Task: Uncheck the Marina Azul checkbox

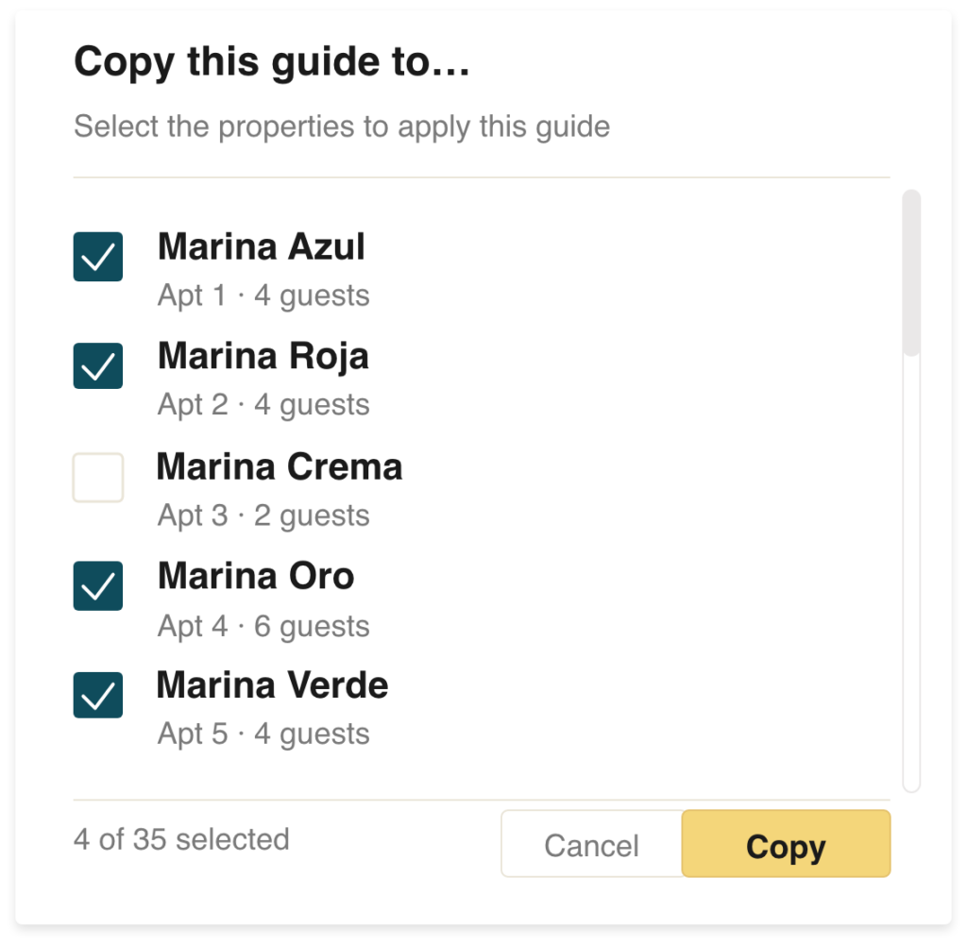Action: pyautogui.click(x=98, y=257)
